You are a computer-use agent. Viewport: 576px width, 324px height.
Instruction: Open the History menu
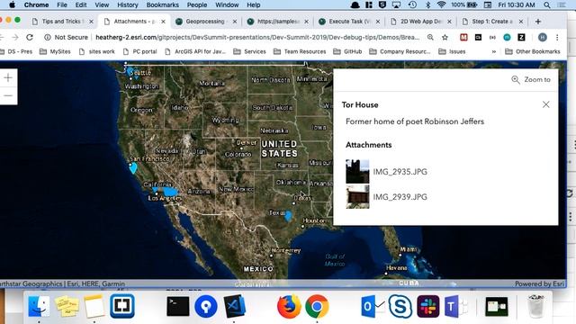point(128,4)
